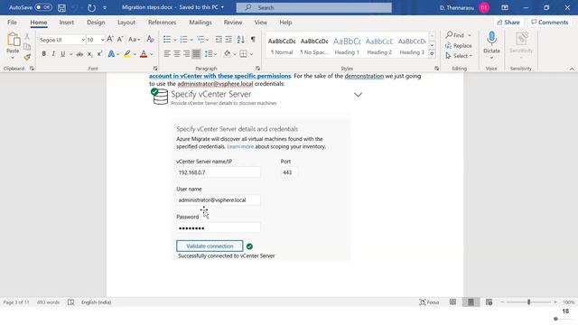Toggle Justify alignment
The image size is (578, 325).
[196, 54]
